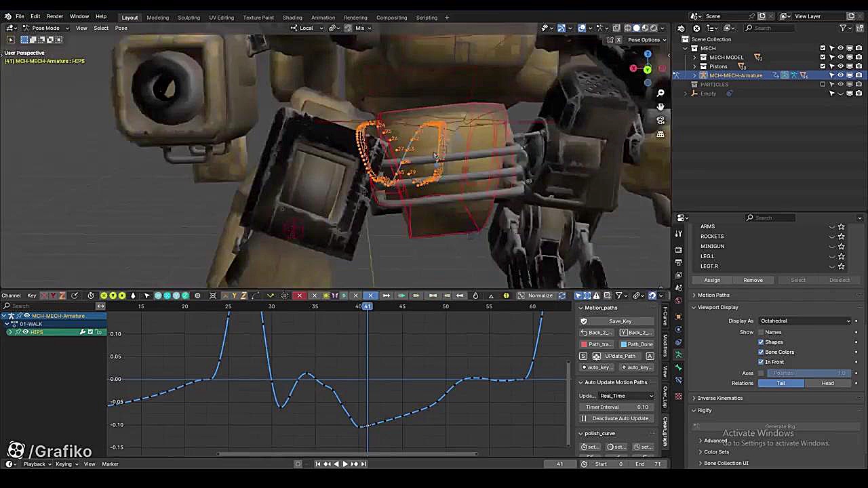Viewport: 868px width, 488px height.
Task: Click Assign in Bone Collections
Action: (712, 280)
